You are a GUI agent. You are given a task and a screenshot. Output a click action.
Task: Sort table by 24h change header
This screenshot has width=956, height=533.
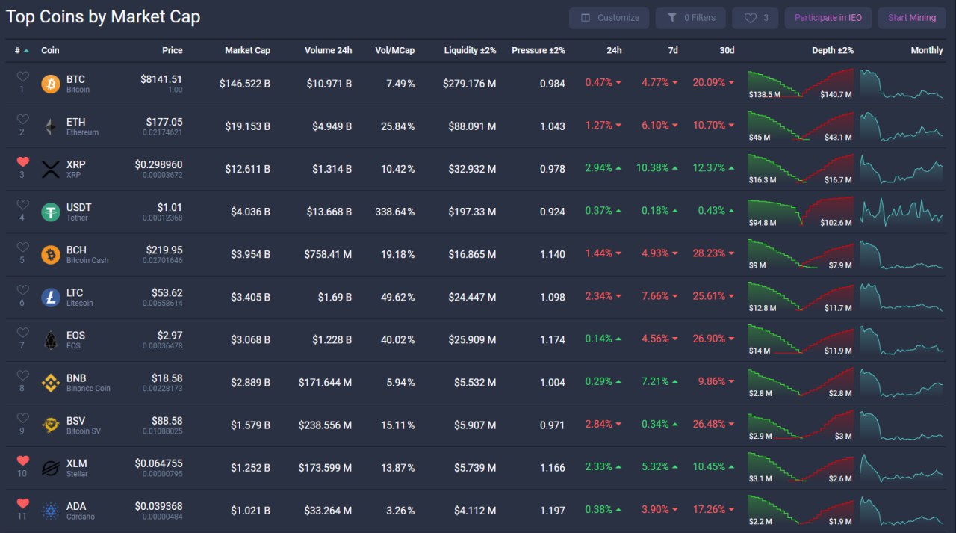pos(614,50)
